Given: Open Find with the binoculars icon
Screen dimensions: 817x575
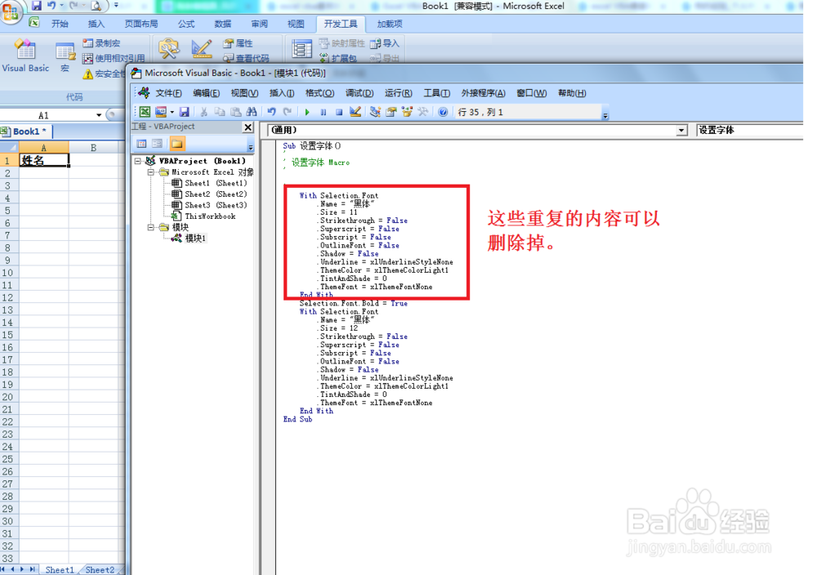Looking at the screenshot, I should click(x=252, y=112).
